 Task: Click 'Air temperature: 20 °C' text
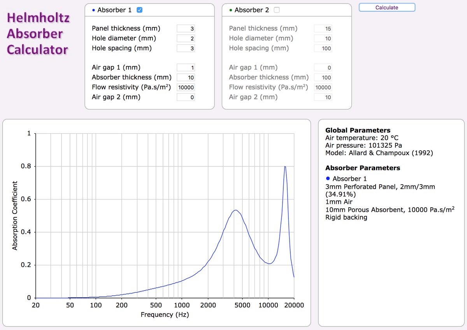[362, 138]
